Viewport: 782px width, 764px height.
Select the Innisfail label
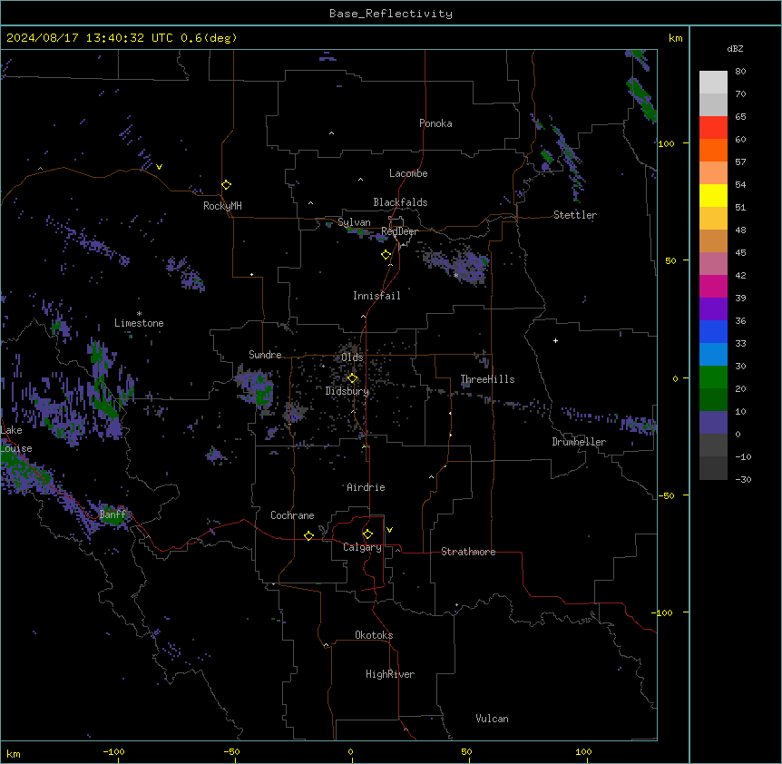[x=376, y=296]
